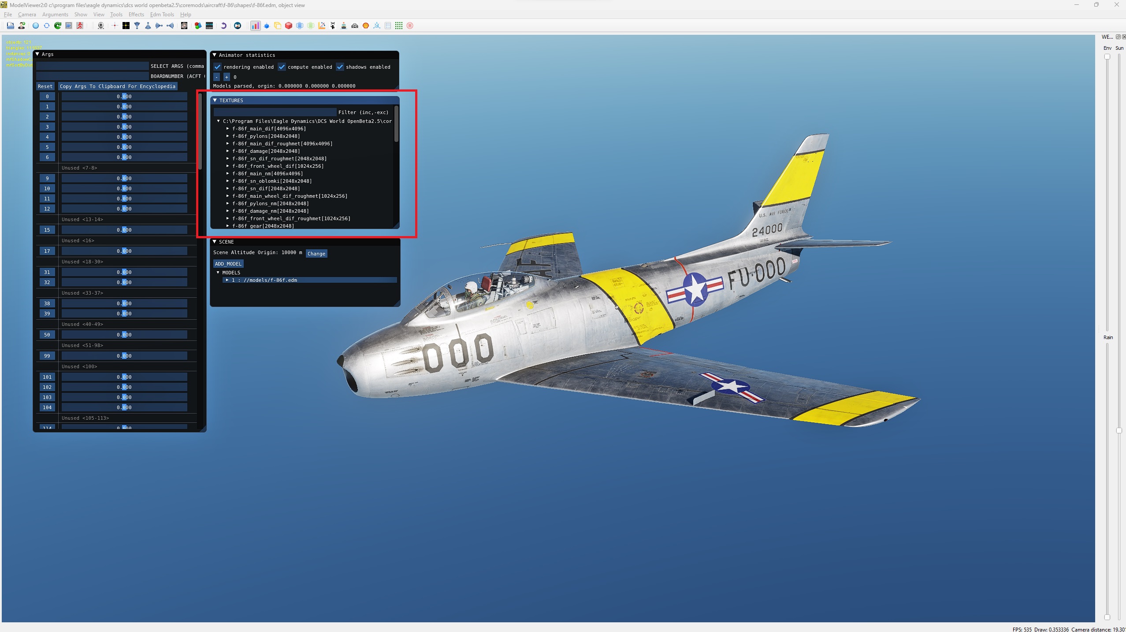Image resolution: width=1126 pixels, height=632 pixels.
Task: Click the Env slider handle
Action: pyautogui.click(x=1107, y=57)
